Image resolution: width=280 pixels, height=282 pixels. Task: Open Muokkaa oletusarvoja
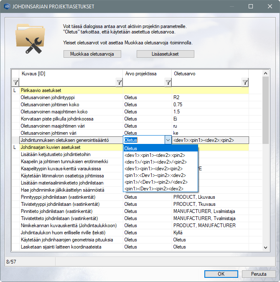[x=92, y=54]
